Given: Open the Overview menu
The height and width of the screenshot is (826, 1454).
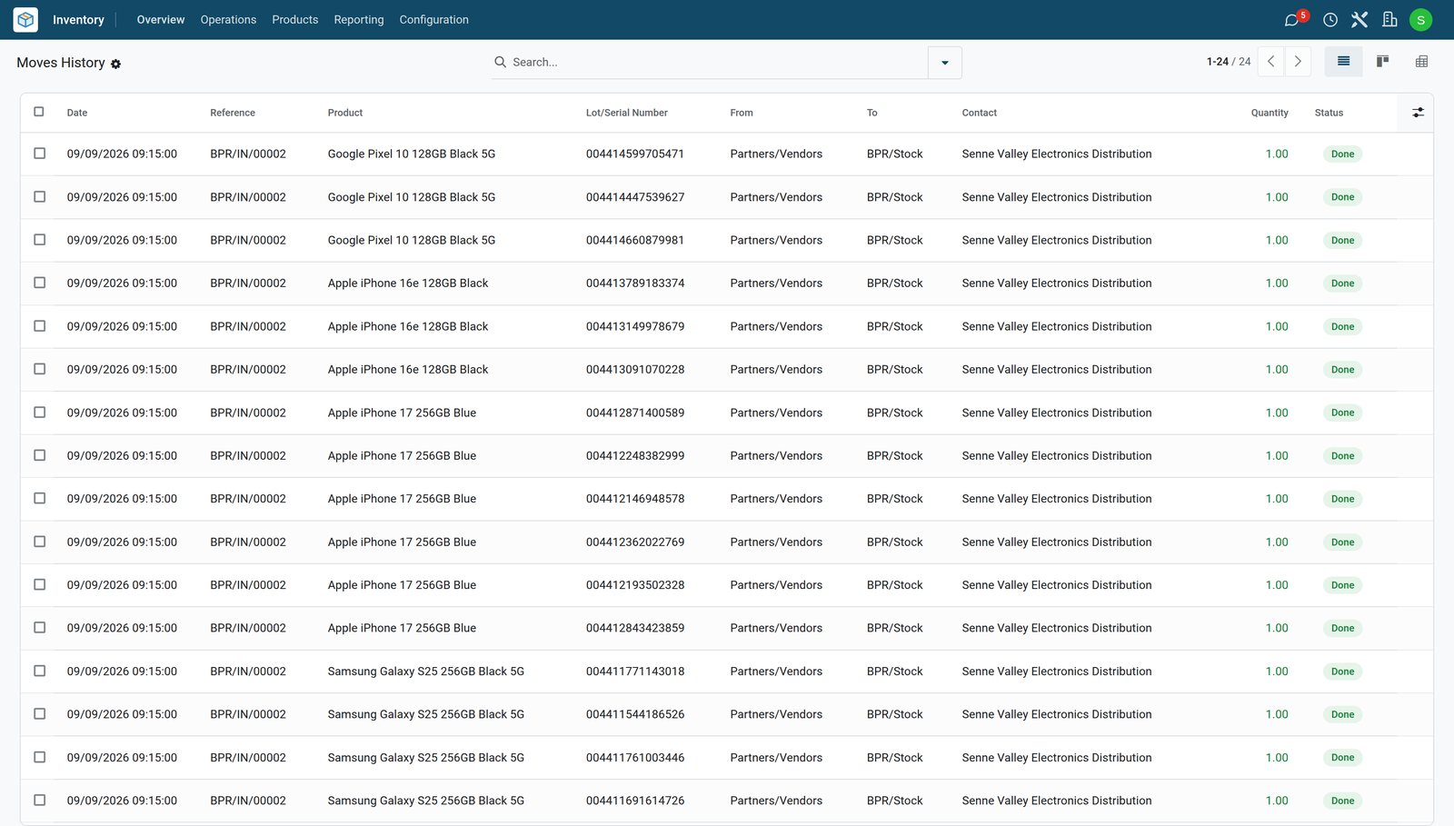Looking at the screenshot, I should (161, 20).
